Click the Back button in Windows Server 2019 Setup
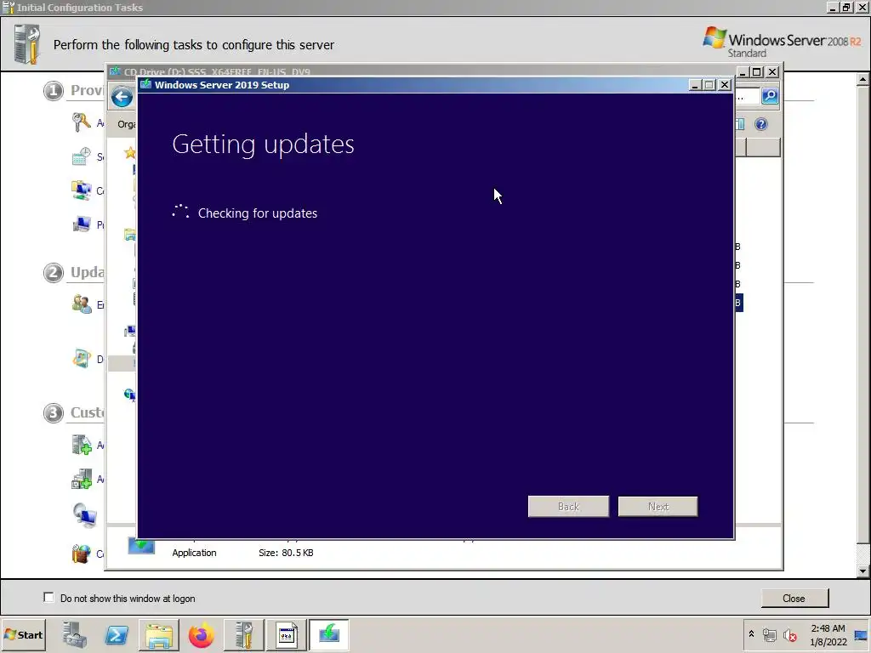 (x=568, y=507)
